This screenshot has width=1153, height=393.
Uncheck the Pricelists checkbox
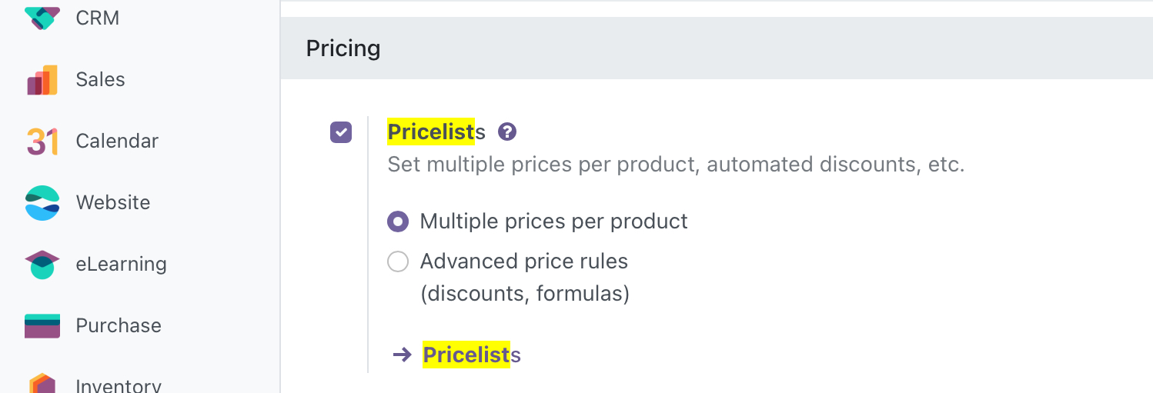tap(341, 132)
